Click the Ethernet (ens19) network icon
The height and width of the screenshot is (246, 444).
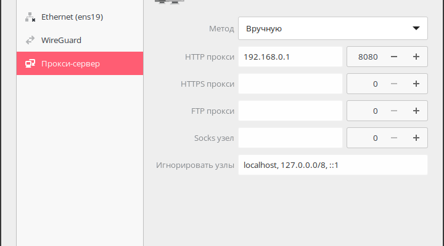pyautogui.click(x=29, y=17)
